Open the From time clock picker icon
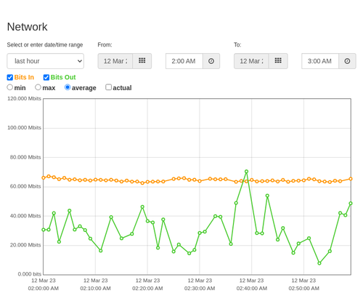 click(211, 61)
